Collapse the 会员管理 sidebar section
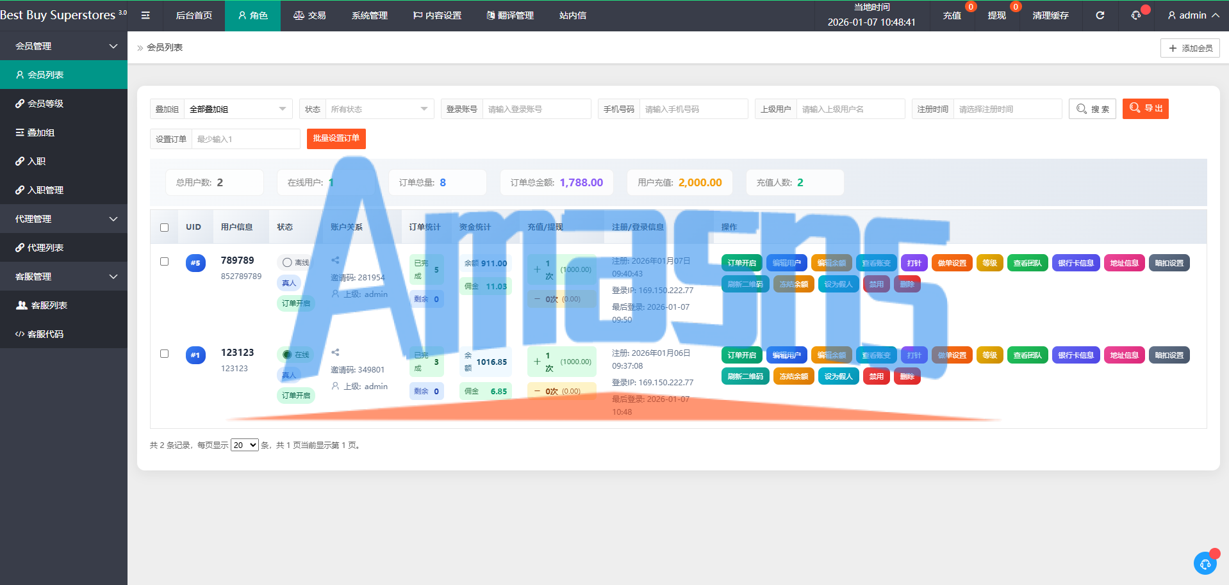 point(63,46)
